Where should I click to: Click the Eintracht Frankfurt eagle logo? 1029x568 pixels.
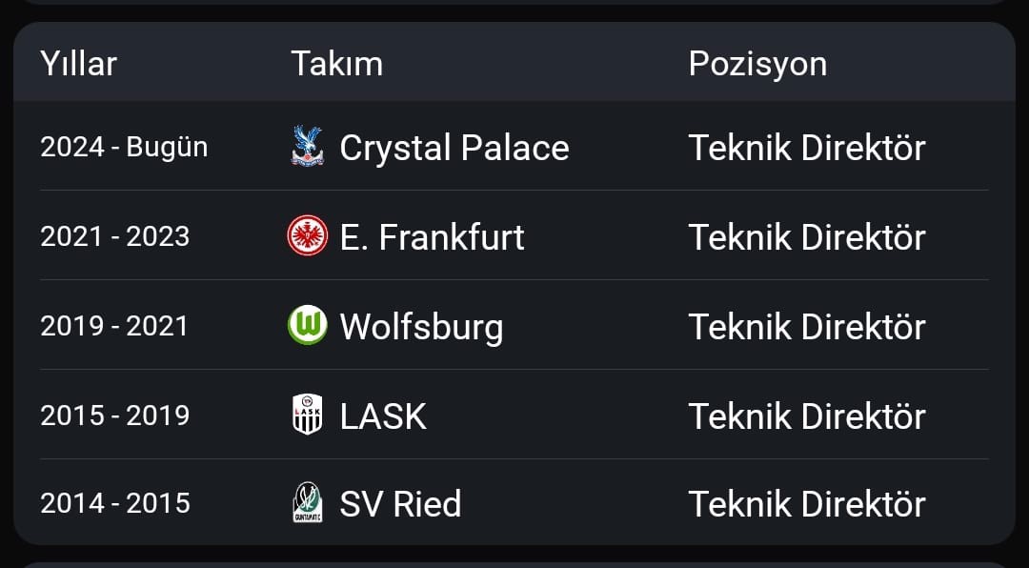pyautogui.click(x=307, y=235)
